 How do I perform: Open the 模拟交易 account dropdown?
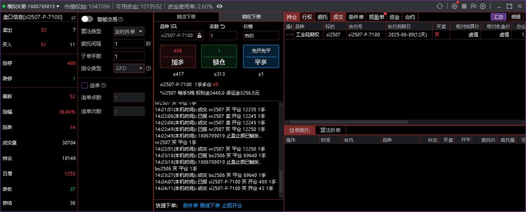tap(31, 6)
